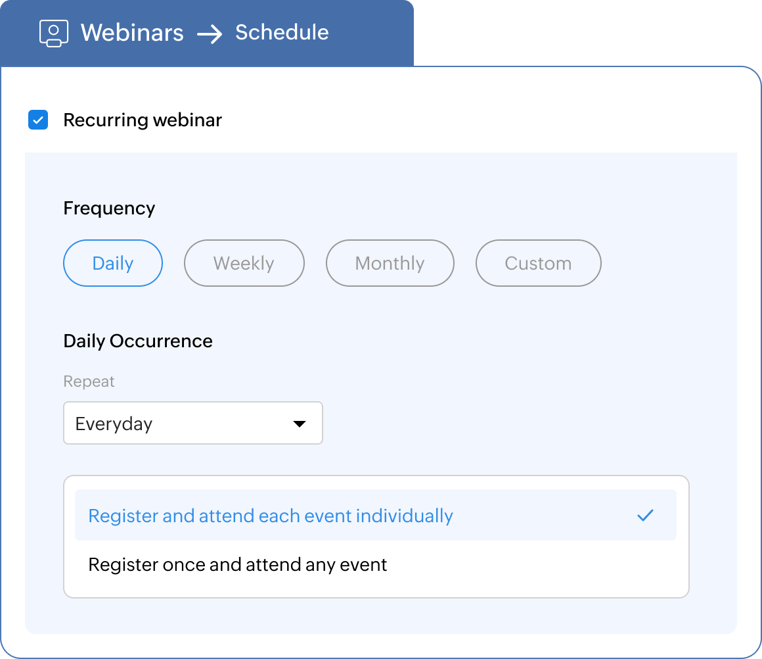Select Custom frequency
762x659 pixels.
tap(538, 263)
